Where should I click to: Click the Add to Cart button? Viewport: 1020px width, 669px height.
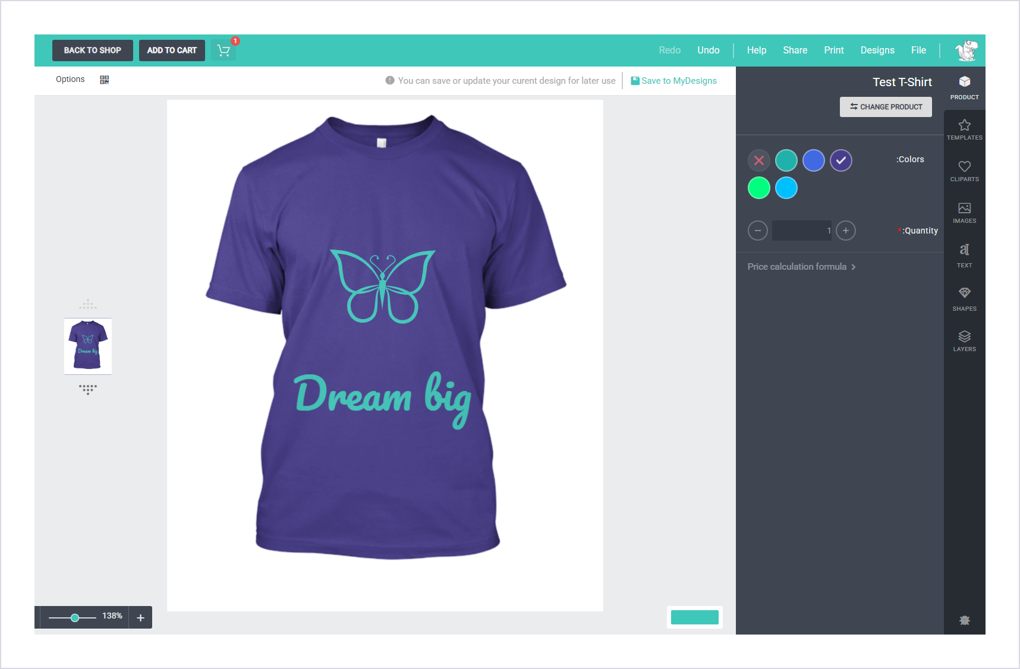tap(172, 51)
